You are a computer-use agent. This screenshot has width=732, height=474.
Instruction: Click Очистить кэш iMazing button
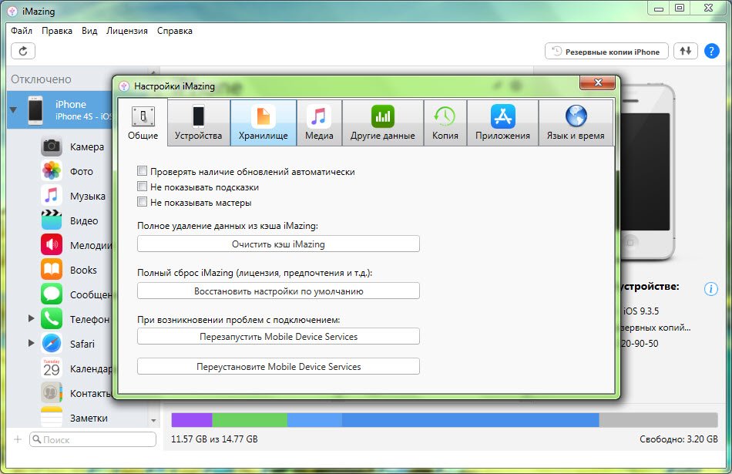coord(278,244)
